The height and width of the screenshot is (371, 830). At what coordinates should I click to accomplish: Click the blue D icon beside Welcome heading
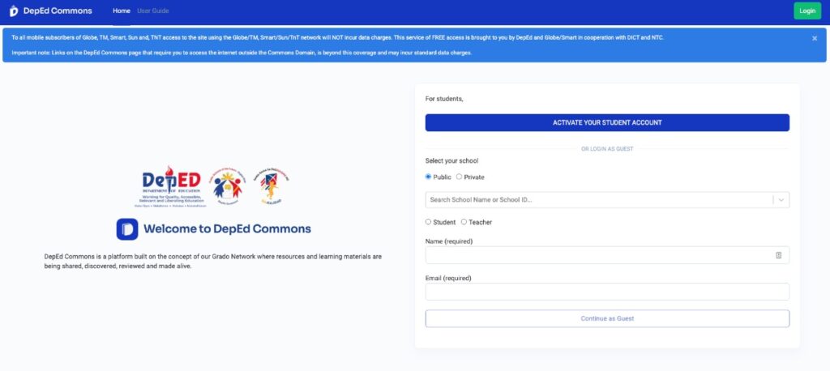click(x=127, y=229)
